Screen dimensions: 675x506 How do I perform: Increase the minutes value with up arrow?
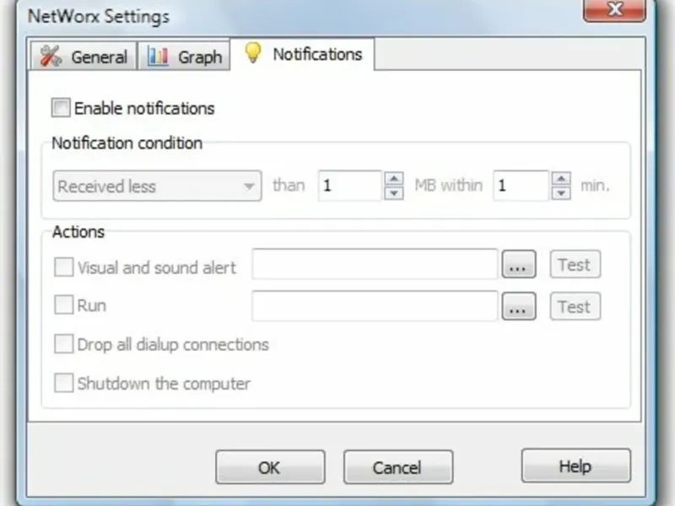[x=561, y=178]
